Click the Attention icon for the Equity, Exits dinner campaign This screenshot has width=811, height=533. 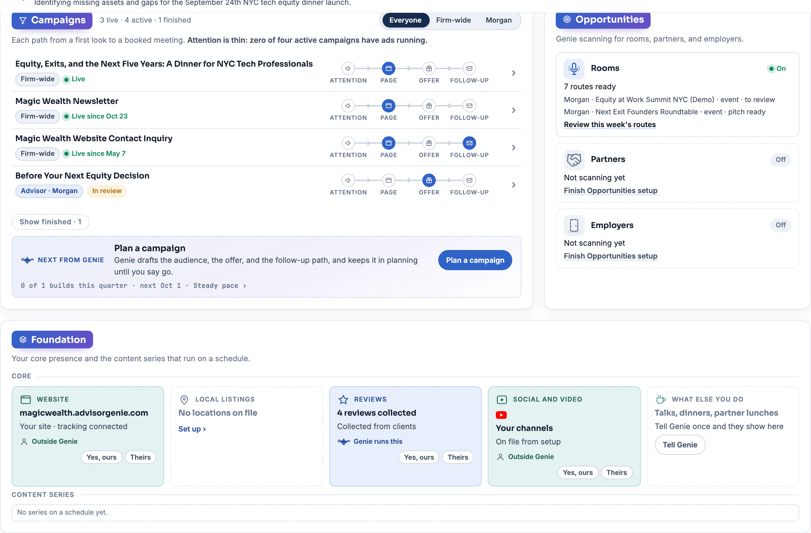click(348, 68)
